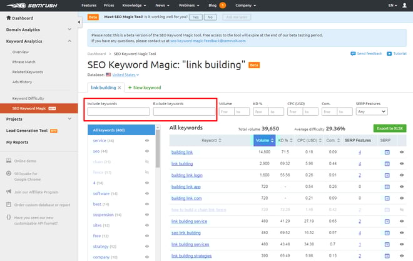Click the plus icon for New keyword
The image size is (413, 261).
(130, 88)
